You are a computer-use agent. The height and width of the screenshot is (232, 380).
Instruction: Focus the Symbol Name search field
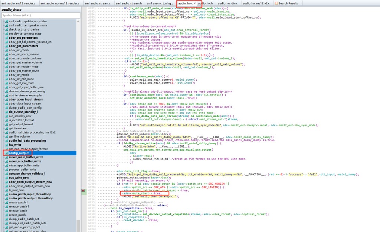point(41,15)
